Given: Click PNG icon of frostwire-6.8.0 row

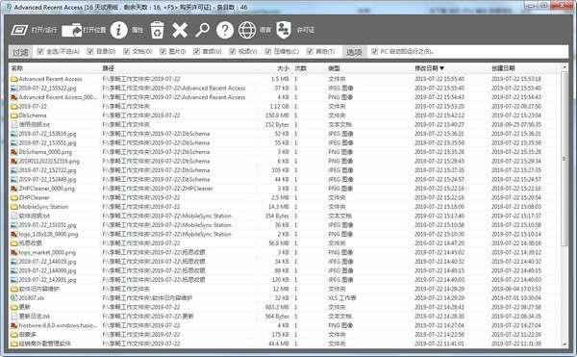Looking at the screenshot, I should [x=14, y=325].
